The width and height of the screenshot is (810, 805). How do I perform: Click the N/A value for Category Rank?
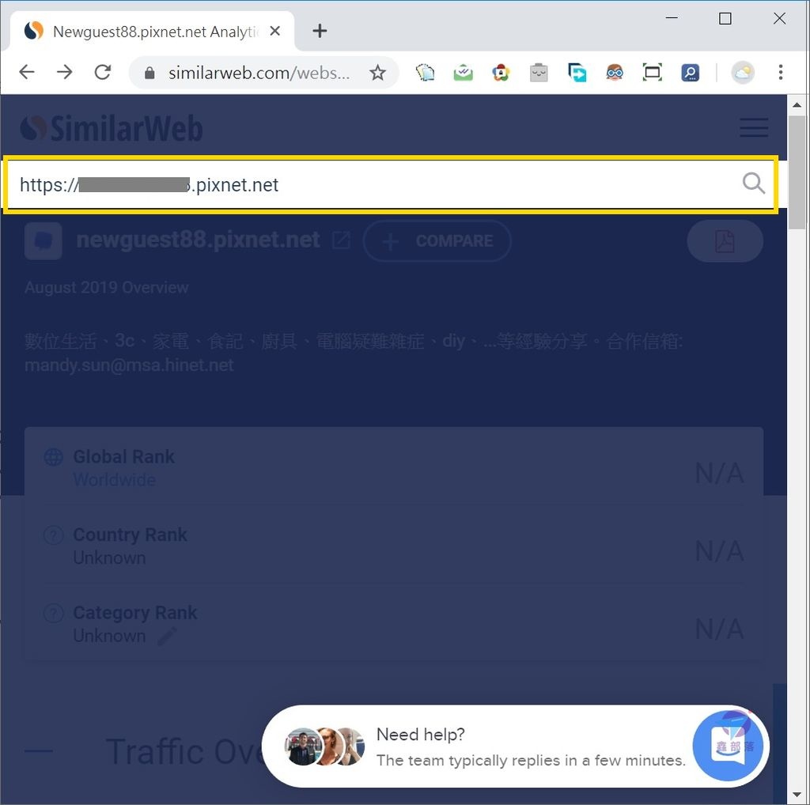point(719,629)
